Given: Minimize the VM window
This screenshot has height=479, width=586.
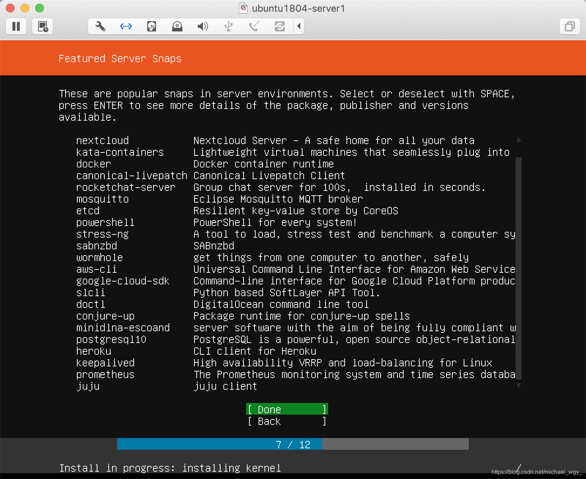Looking at the screenshot, I should pos(25,8).
